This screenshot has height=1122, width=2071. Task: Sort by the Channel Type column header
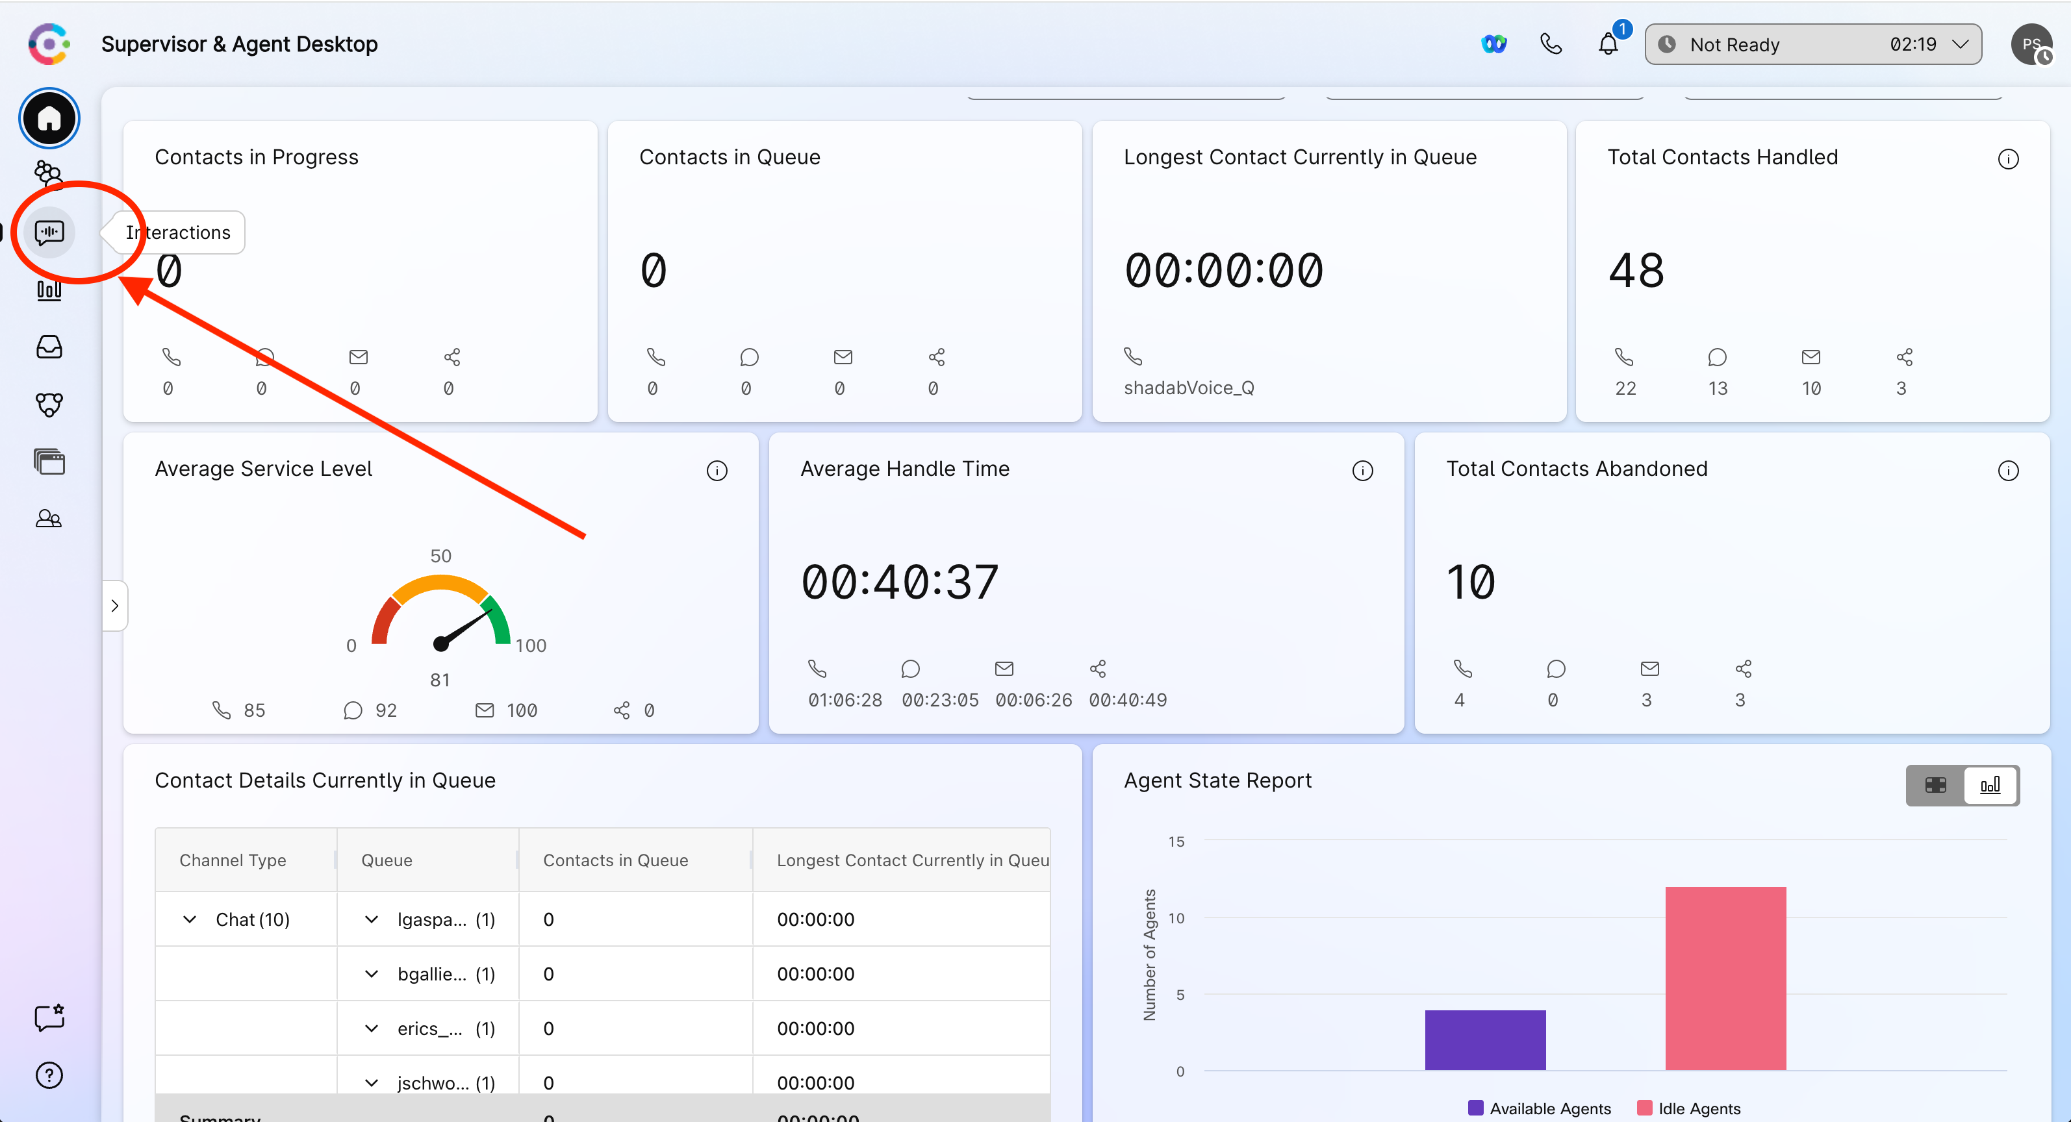point(233,860)
